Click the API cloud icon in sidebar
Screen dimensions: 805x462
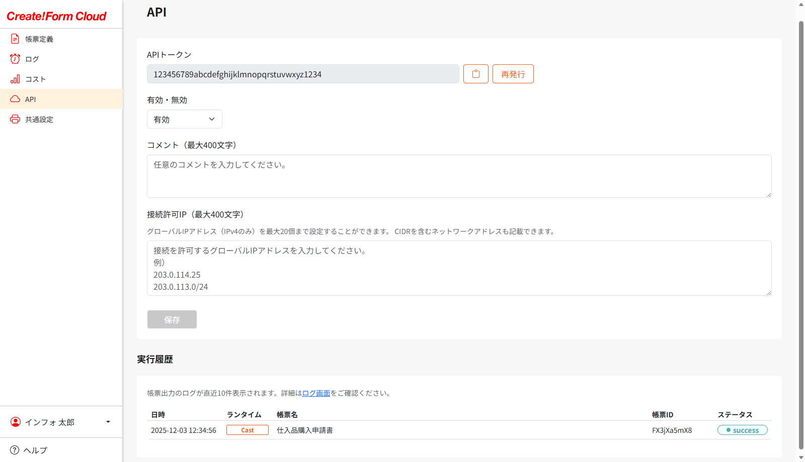15,99
